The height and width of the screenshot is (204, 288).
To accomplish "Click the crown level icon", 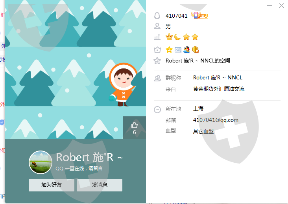I will [x=169, y=37].
